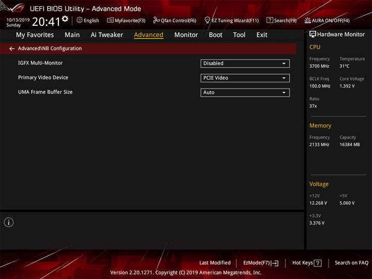The image size is (372, 279).
Task: Click the date 10/13/2019
Action: [x=18, y=20]
